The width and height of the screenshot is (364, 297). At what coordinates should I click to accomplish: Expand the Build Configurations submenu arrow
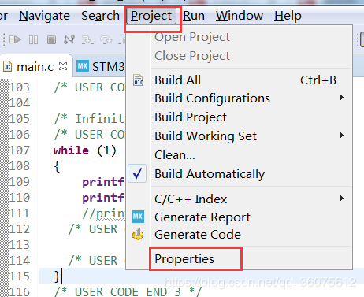(x=341, y=98)
